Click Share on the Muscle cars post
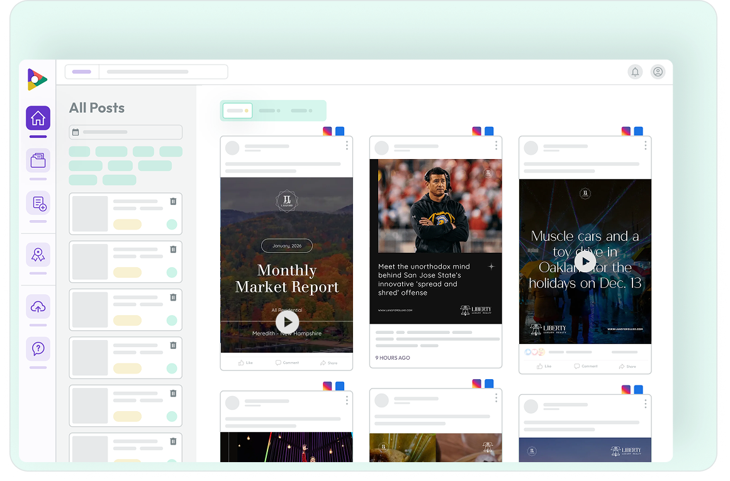The height and width of the screenshot is (481, 730). click(627, 366)
